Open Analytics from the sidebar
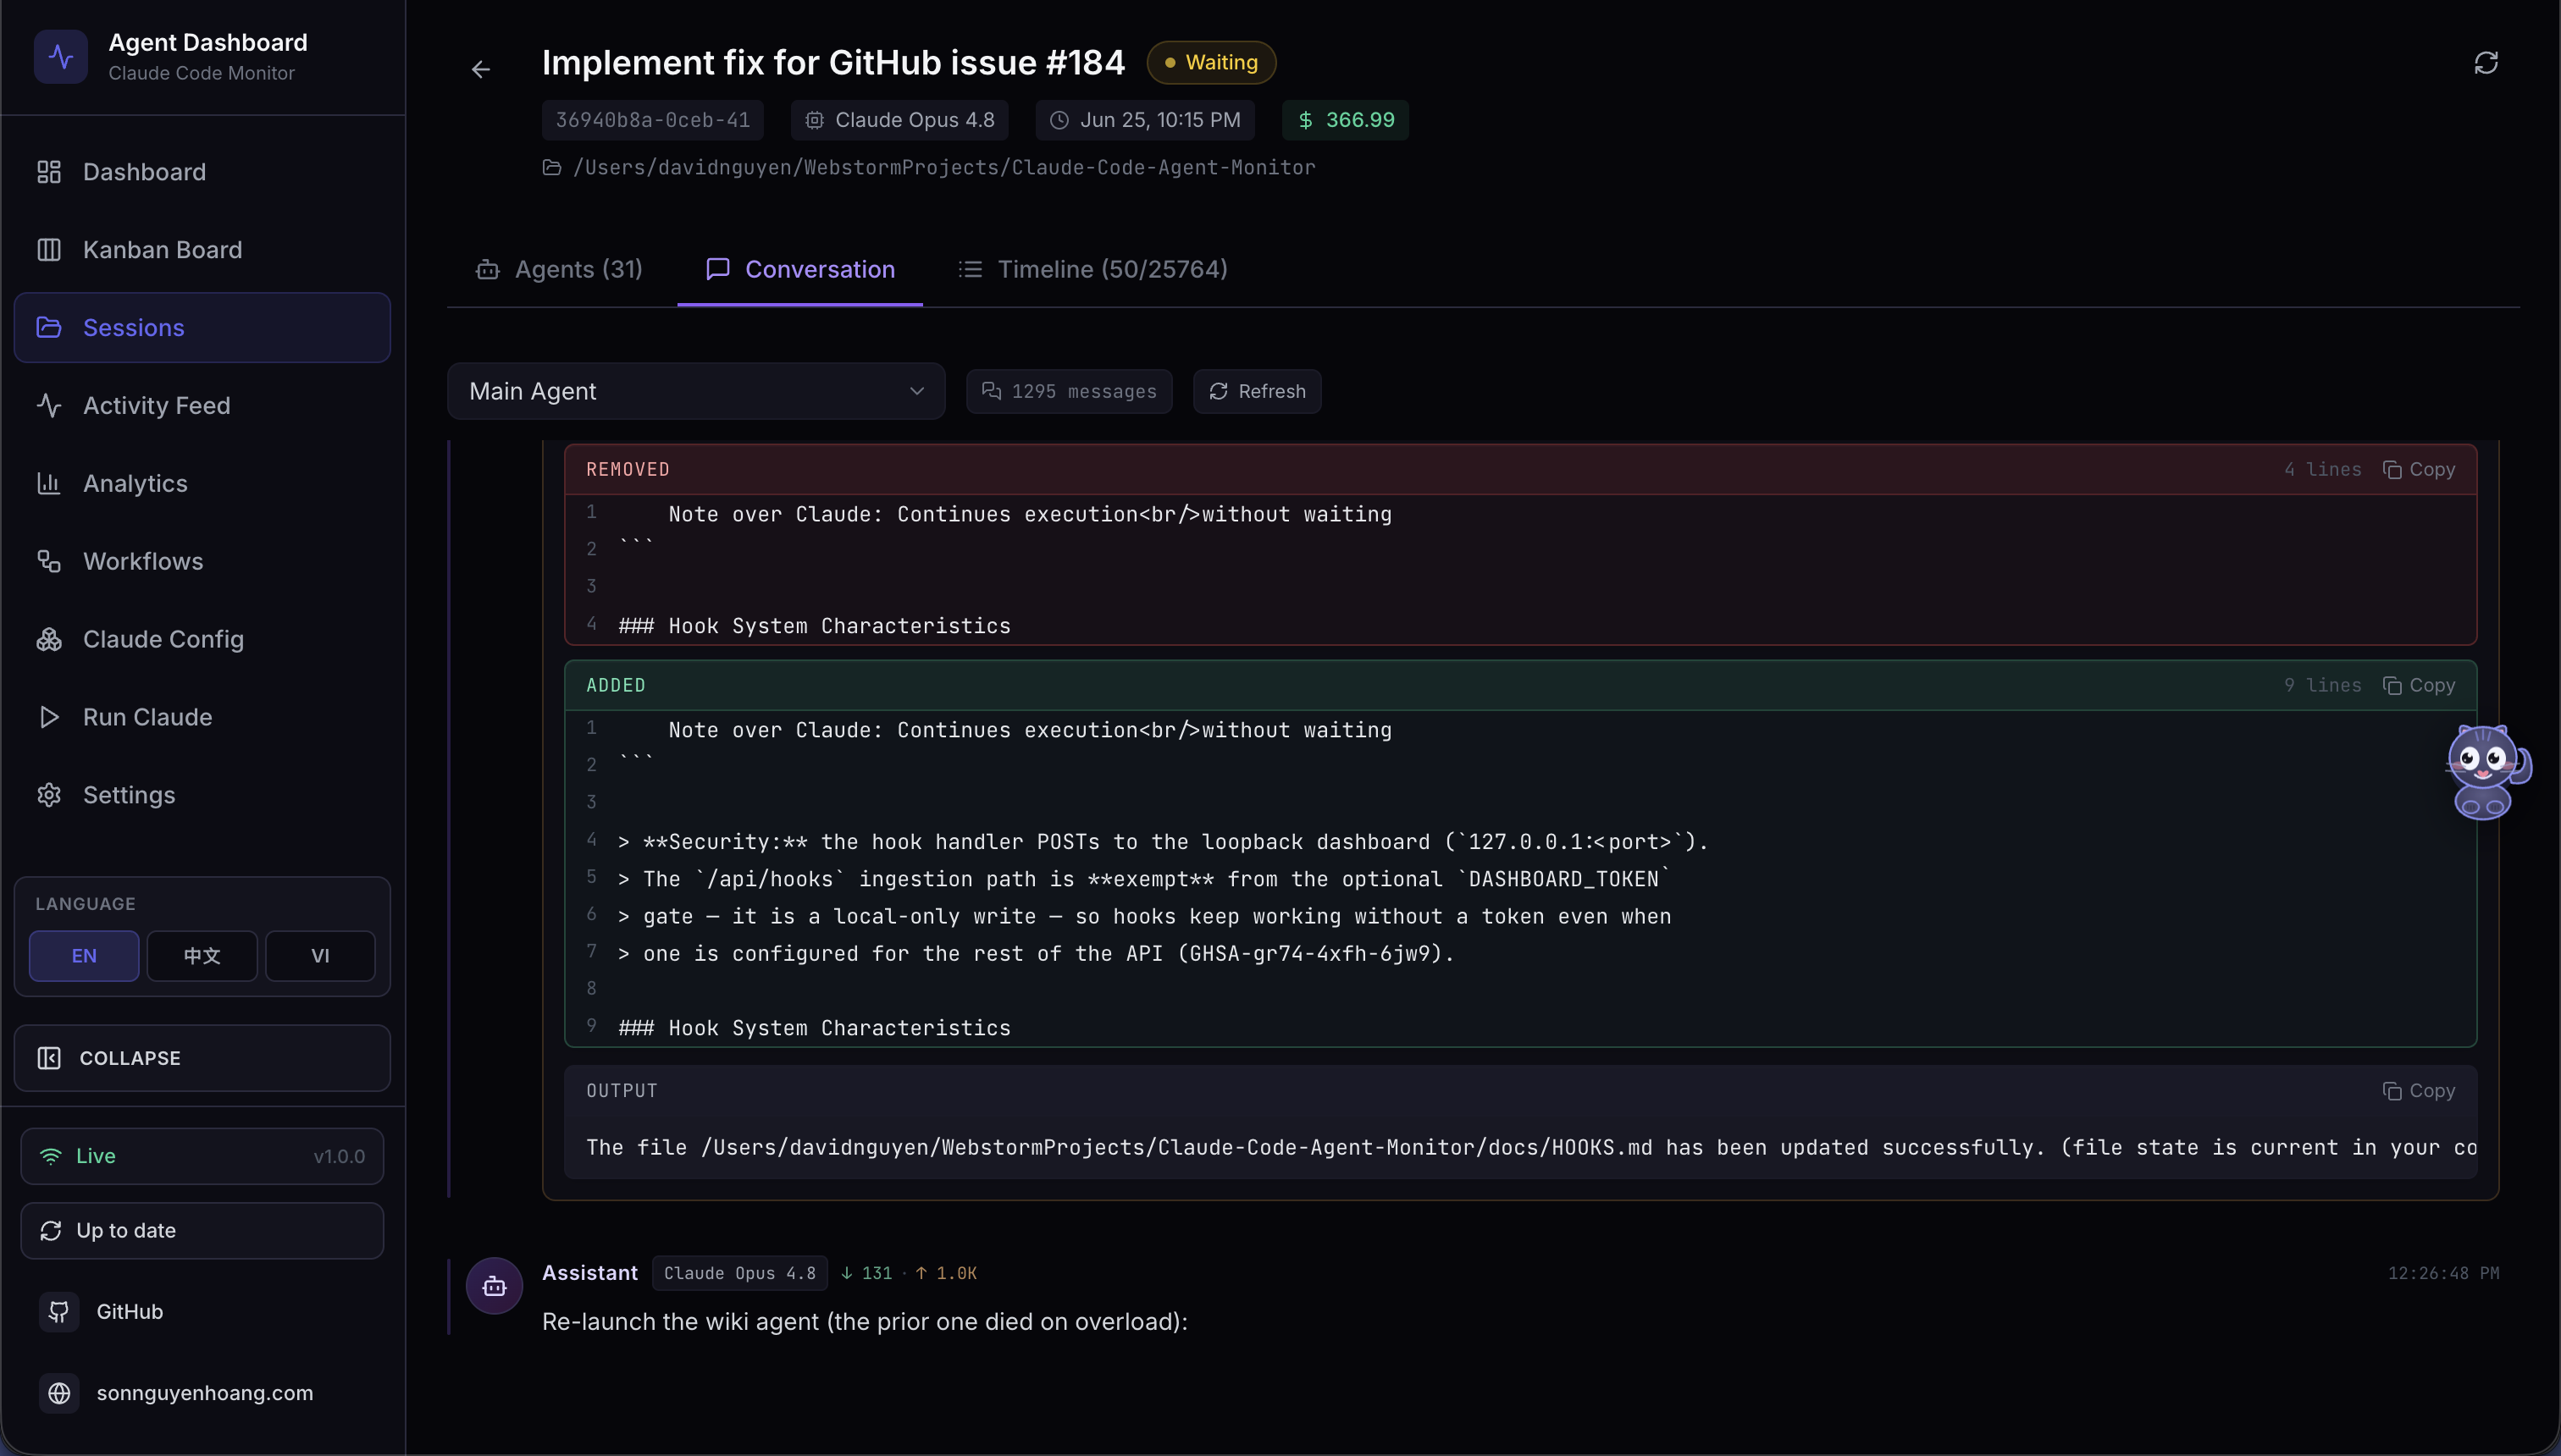Viewport: 2561px width, 1456px height. click(202, 484)
